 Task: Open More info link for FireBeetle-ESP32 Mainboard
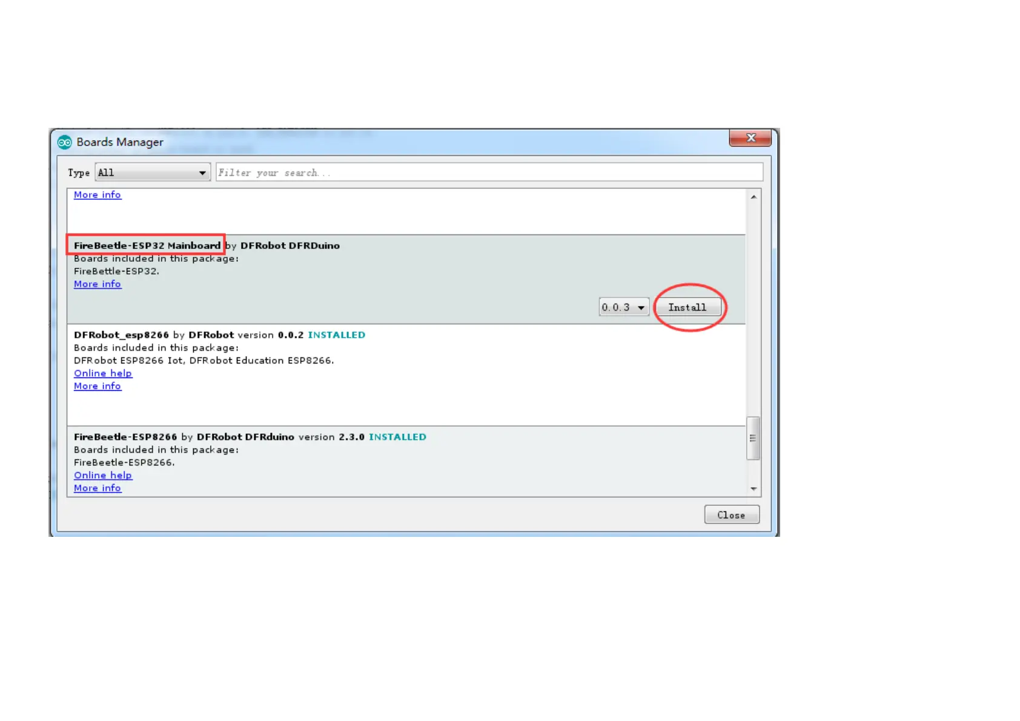tap(98, 284)
